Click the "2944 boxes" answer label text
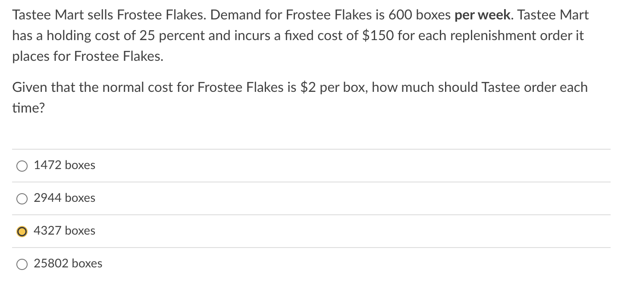Screen dimensions: 627x295 64,198
